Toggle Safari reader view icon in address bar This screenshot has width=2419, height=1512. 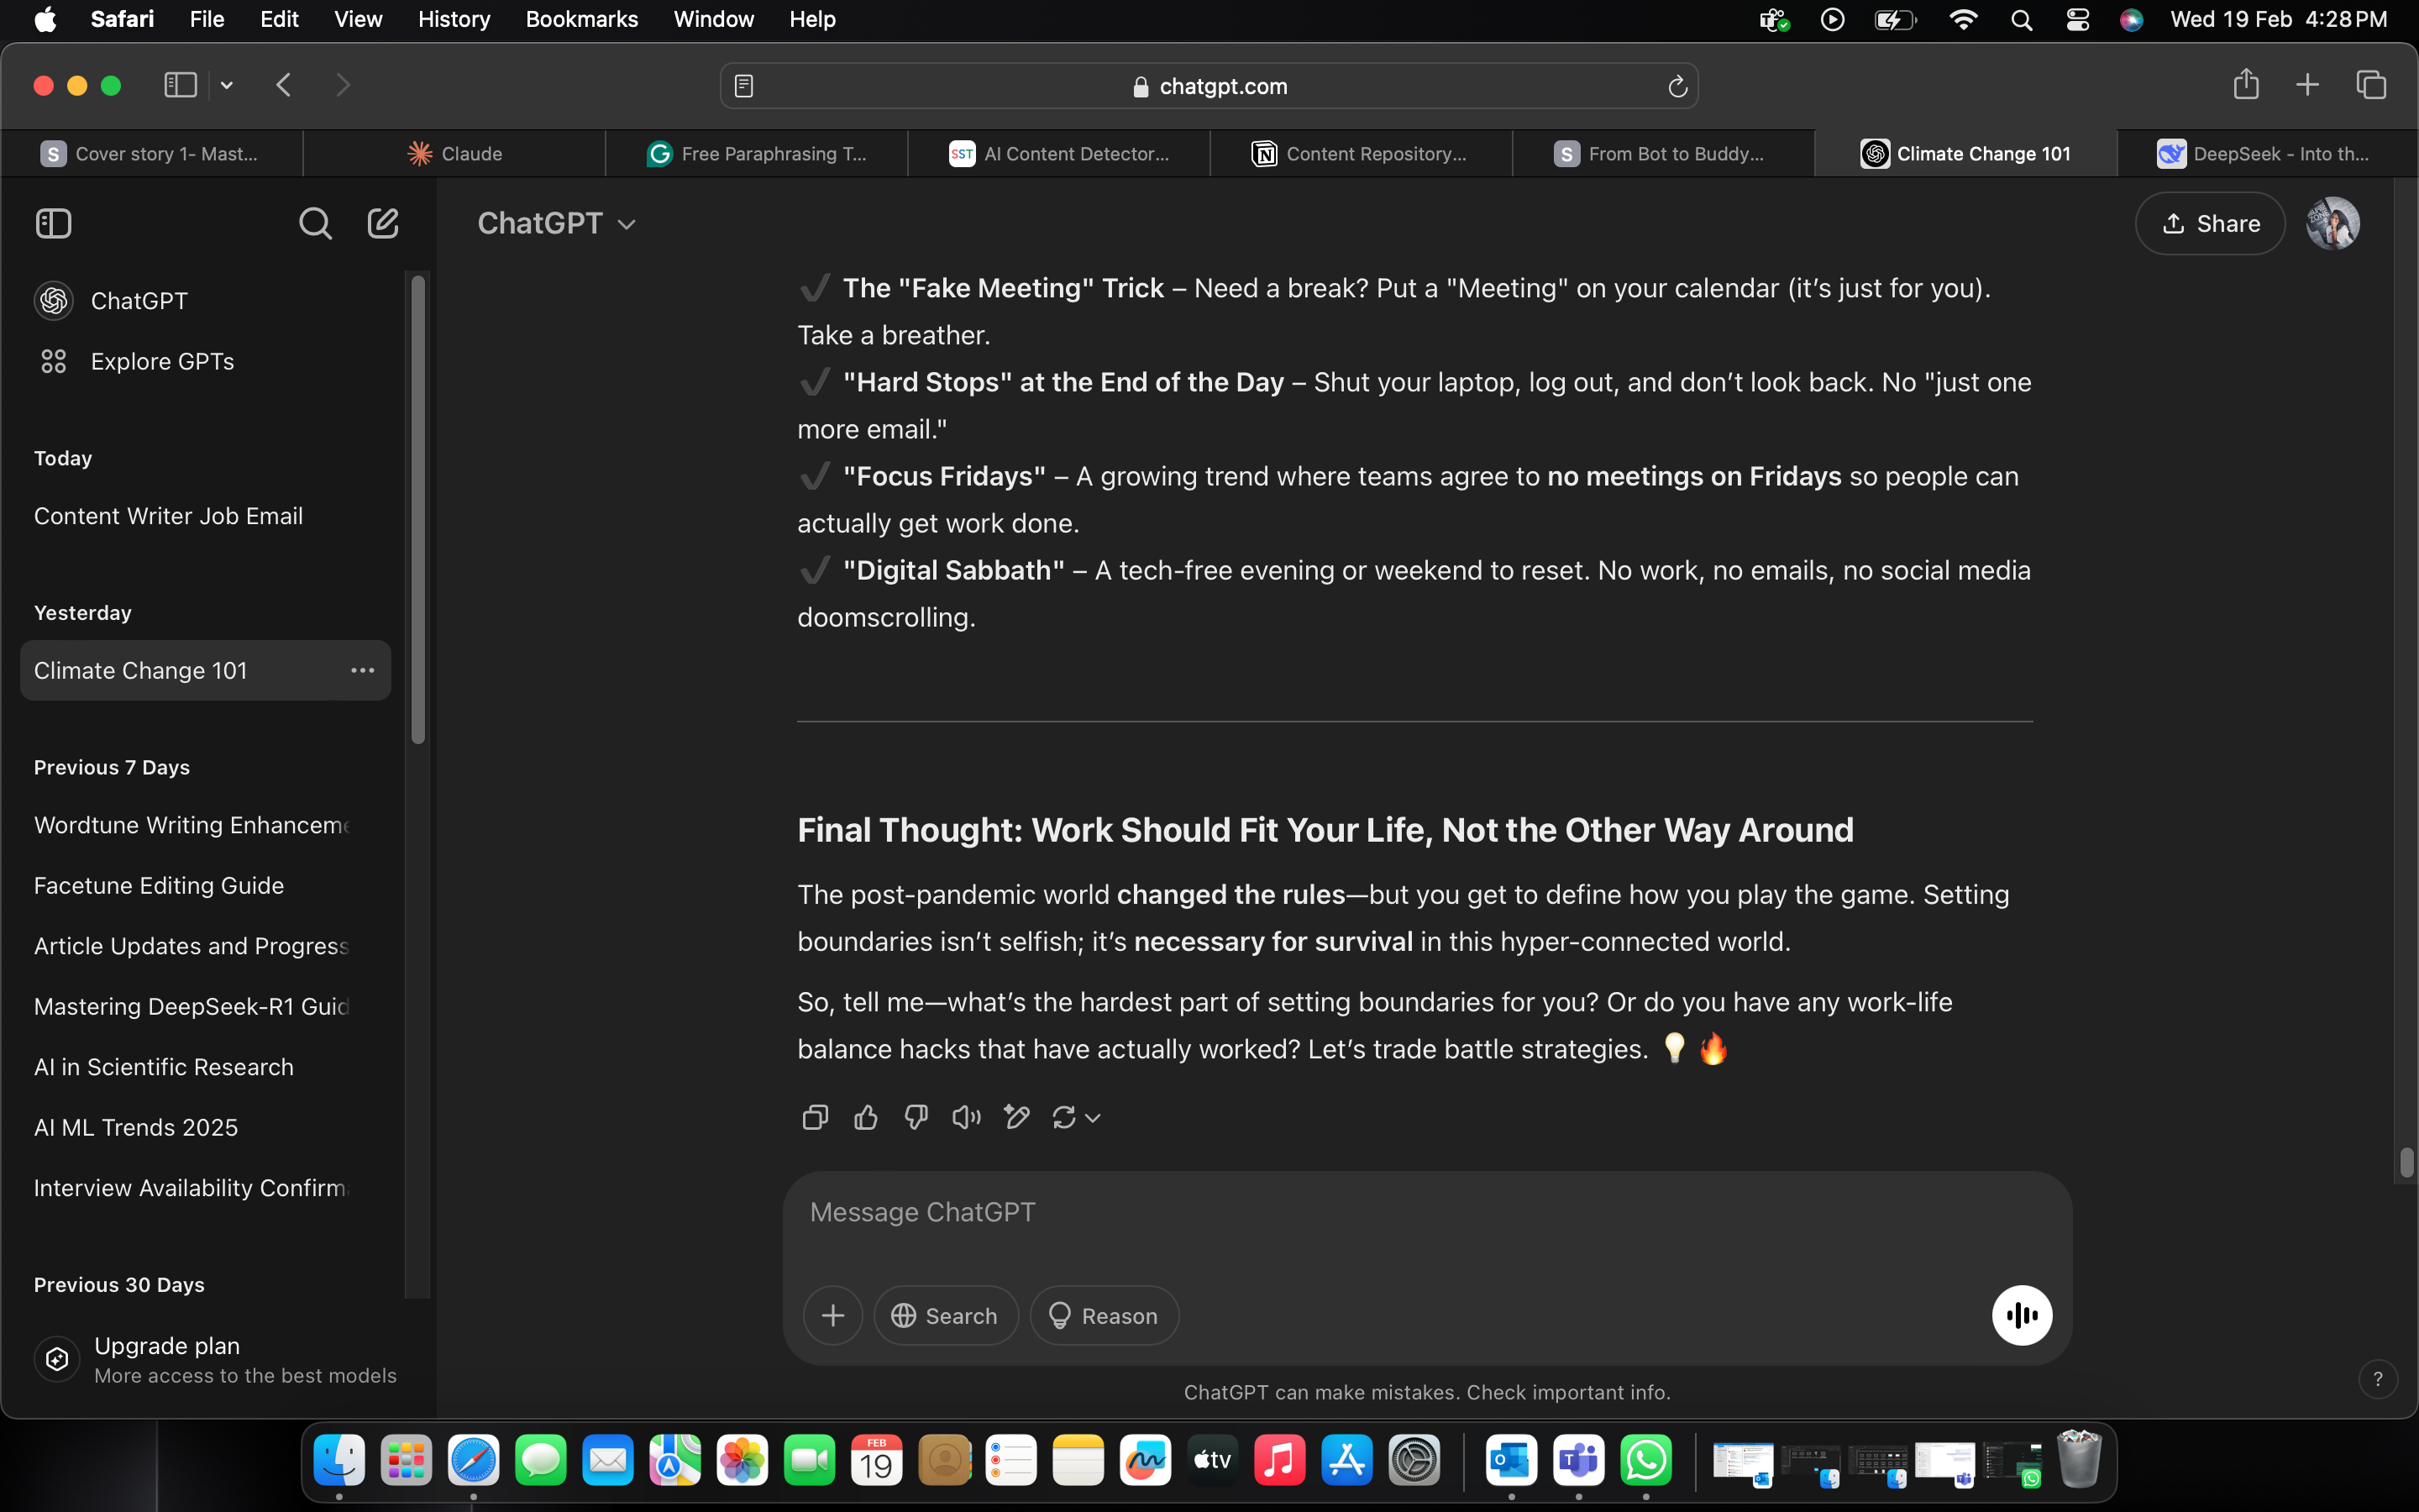tap(743, 87)
